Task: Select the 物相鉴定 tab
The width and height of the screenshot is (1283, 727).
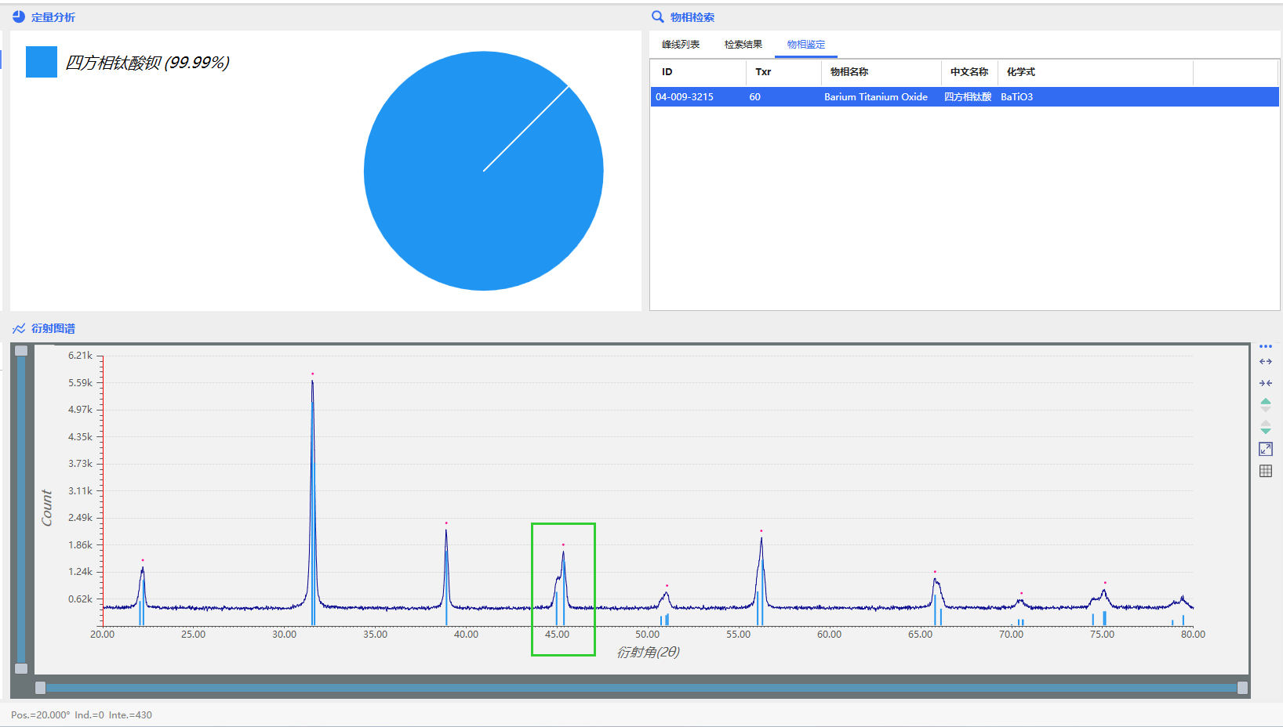Action: point(805,45)
